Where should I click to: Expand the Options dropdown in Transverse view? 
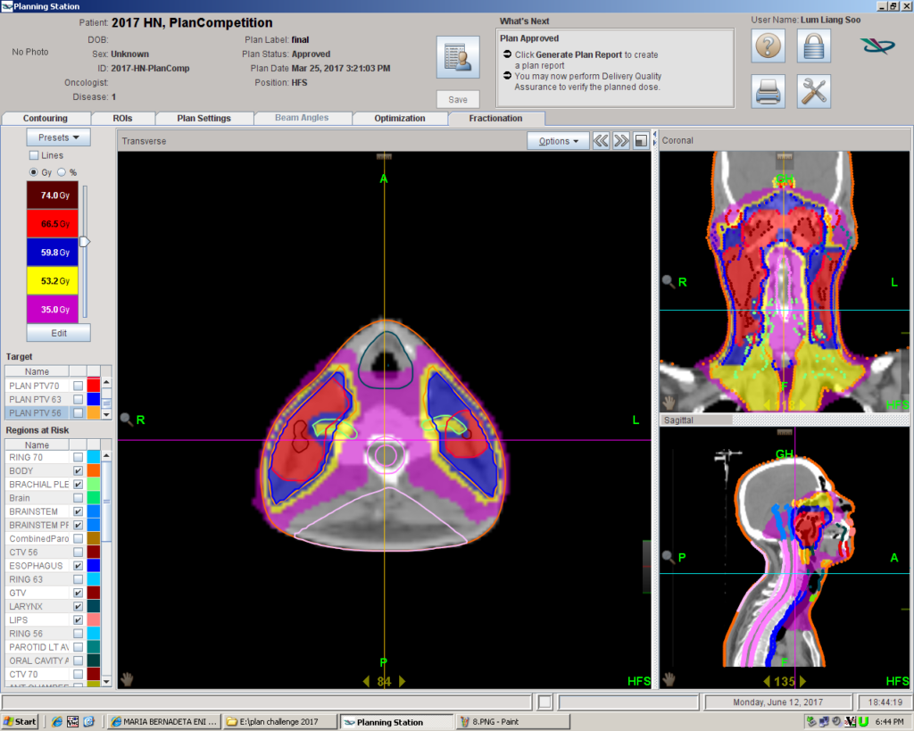pyautogui.click(x=558, y=141)
